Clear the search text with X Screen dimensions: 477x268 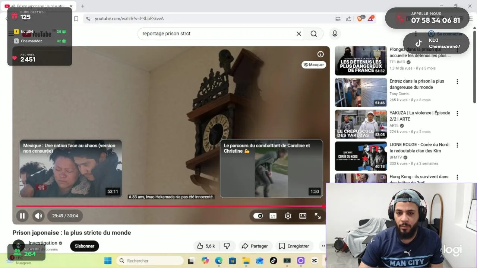coord(298,33)
